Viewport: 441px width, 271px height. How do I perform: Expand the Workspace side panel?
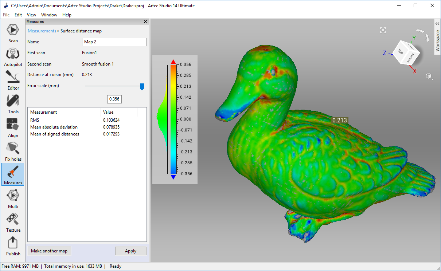[x=438, y=36]
